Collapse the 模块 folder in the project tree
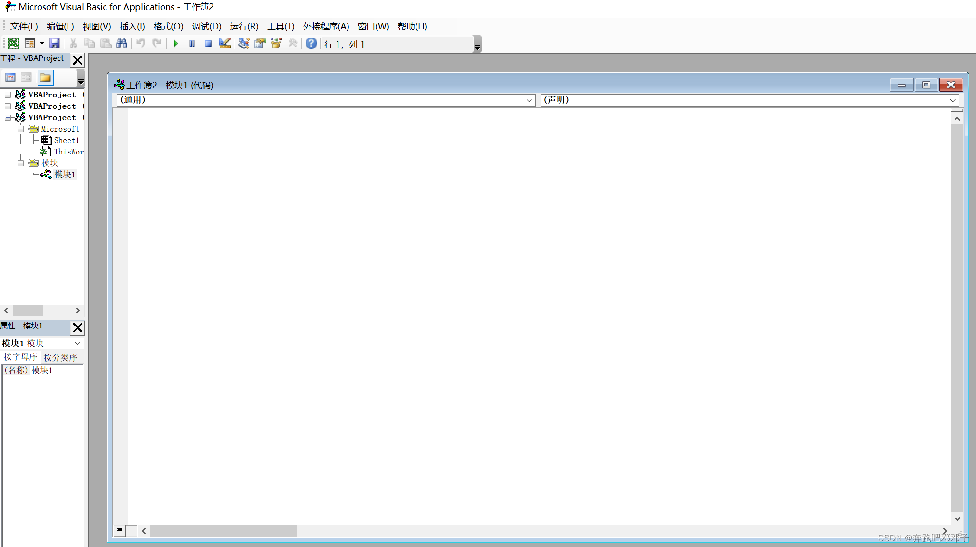 20,163
